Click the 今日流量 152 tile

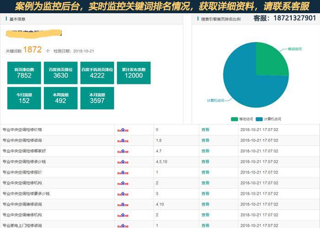24,98
